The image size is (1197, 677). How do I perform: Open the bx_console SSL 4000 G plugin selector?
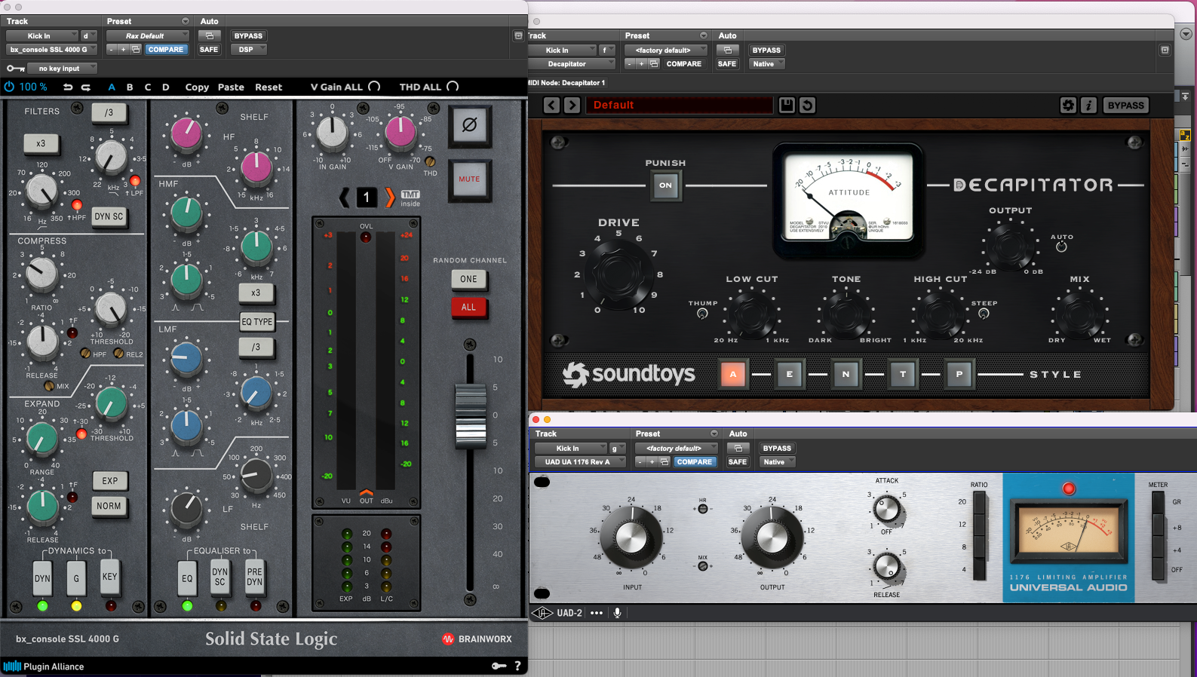[51, 49]
